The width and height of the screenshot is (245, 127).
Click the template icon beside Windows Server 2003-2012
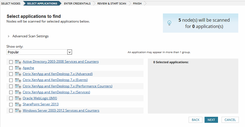click(x=18, y=110)
